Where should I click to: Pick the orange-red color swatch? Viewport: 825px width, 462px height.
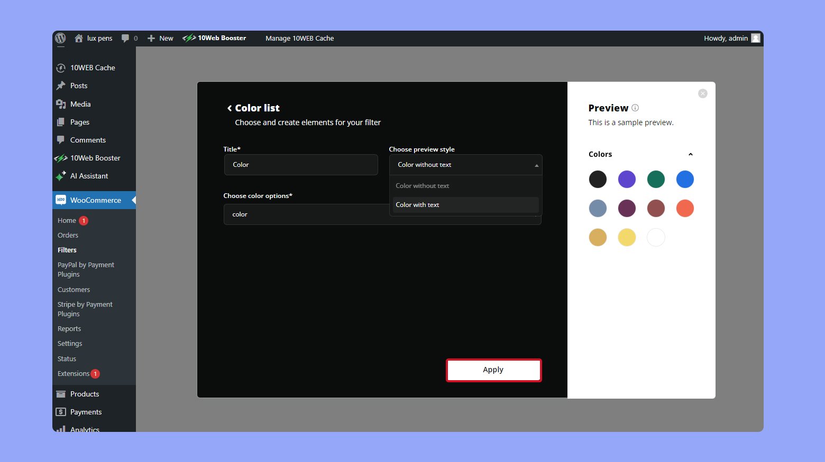click(685, 208)
